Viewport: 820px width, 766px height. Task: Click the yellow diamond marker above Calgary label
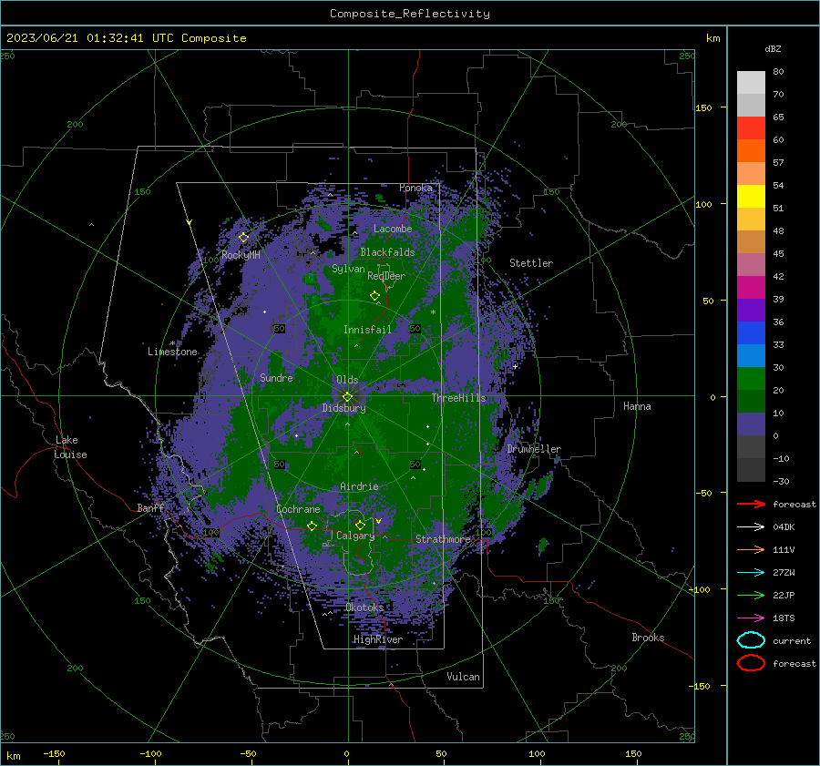pyautogui.click(x=360, y=525)
